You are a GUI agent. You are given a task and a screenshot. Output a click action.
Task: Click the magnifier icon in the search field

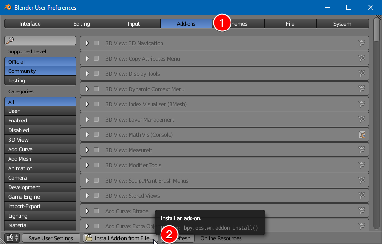coord(10,40)
